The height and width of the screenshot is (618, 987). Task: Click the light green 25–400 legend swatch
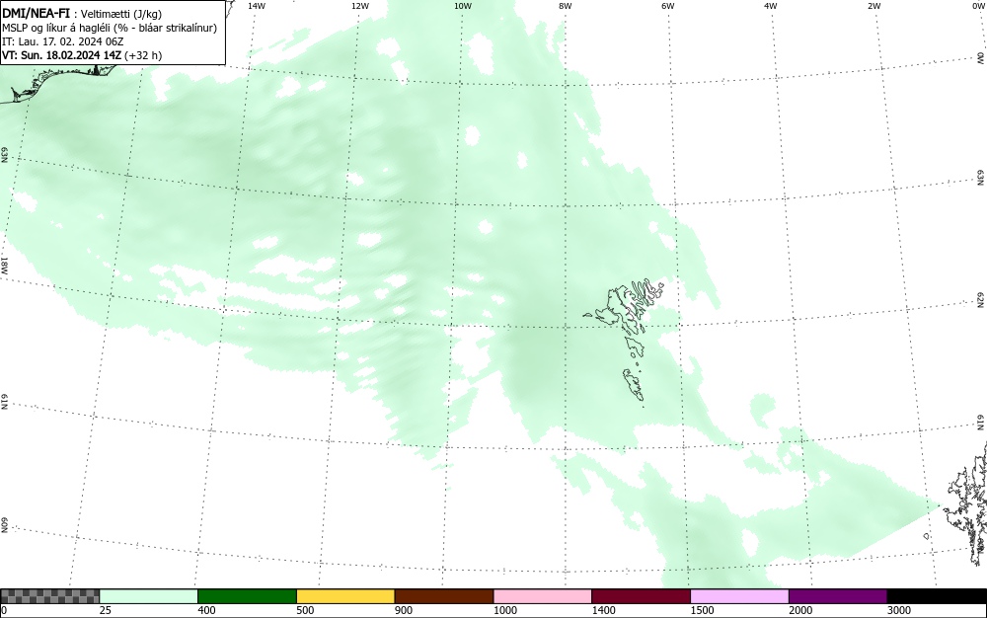(x=149, y=596)
